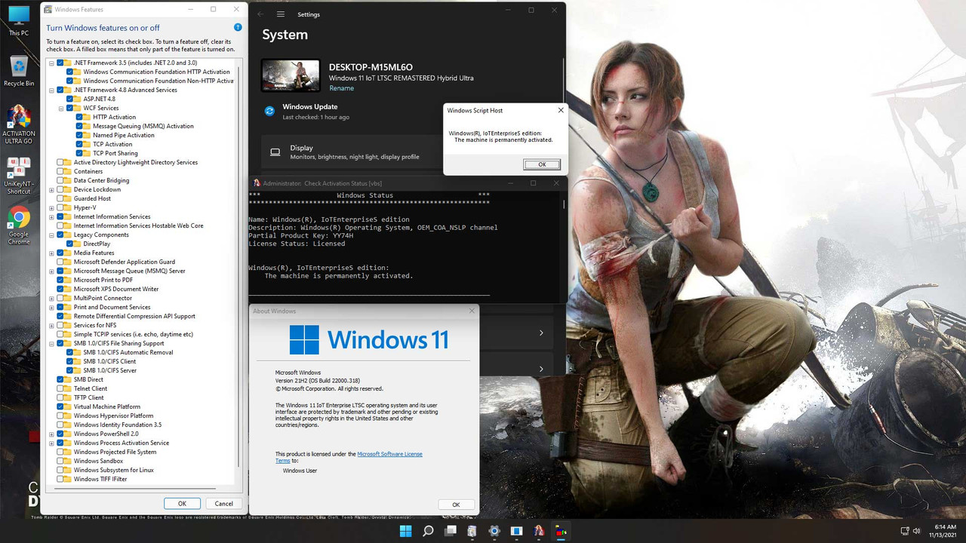Collapse .NET Framework 4.8 Advanced Services node
Viewport: 966px width, 543px height.
pyautogui.click(x=52, y=90)
